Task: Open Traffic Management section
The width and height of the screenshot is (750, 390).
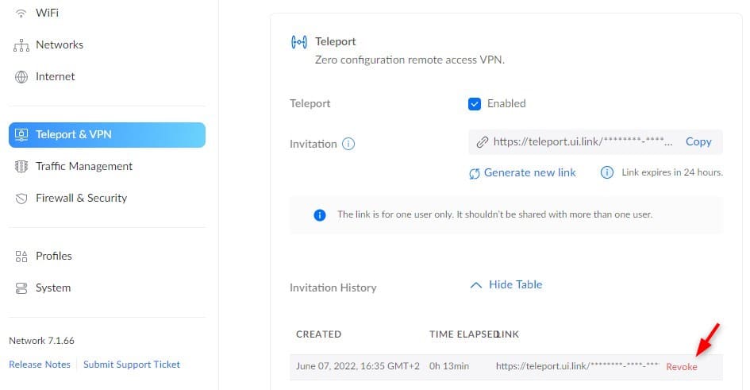Action: point(83,166)
